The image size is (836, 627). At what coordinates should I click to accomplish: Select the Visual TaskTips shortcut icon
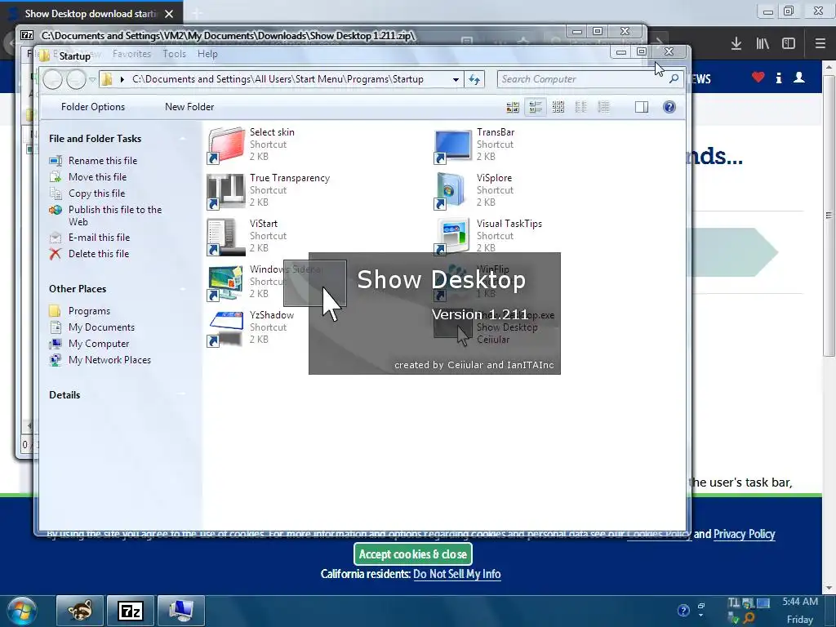coord(453,236)
